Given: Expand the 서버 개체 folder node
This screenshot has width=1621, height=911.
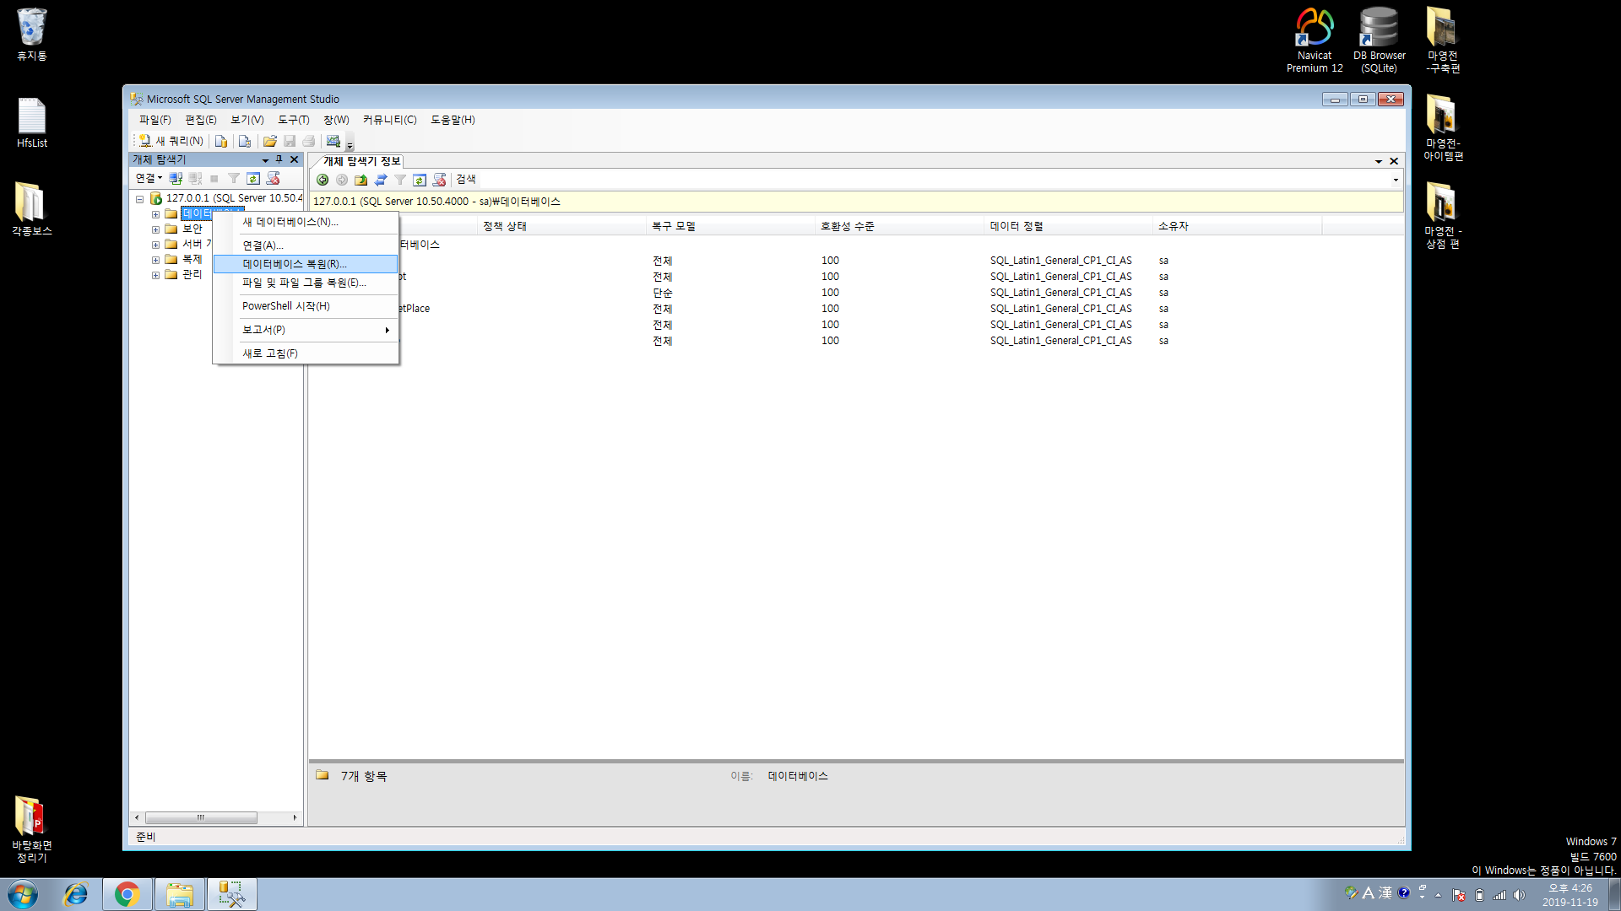Looking at the screenshot, I should tap(155, 245).
